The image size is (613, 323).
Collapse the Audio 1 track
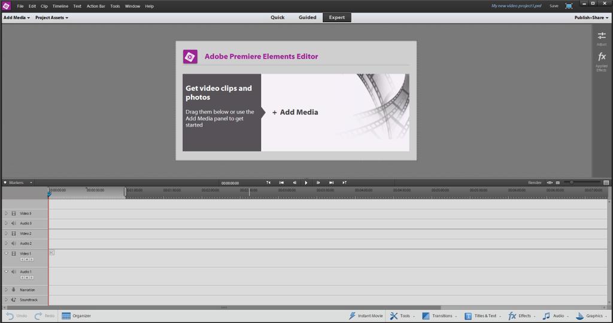(6, 271)
